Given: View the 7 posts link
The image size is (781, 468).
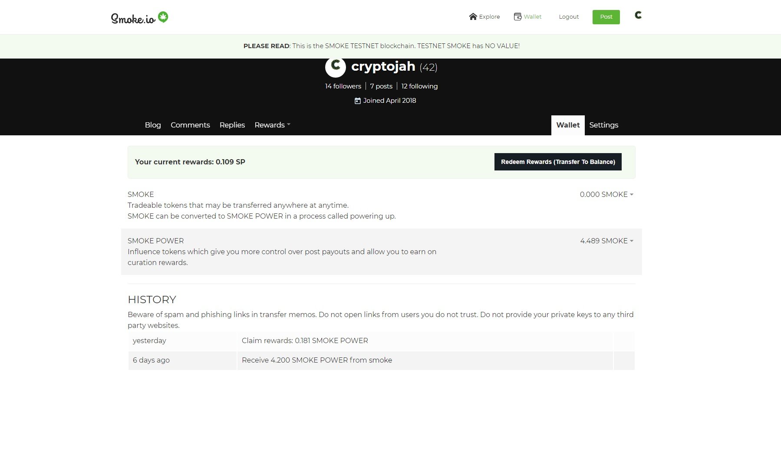Looking at the screenshot, I should point(381,86).
